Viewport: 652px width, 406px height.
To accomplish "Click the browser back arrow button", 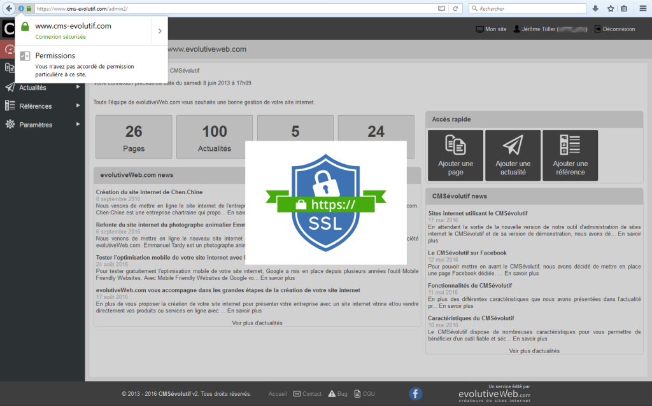I will pos(9,8).
